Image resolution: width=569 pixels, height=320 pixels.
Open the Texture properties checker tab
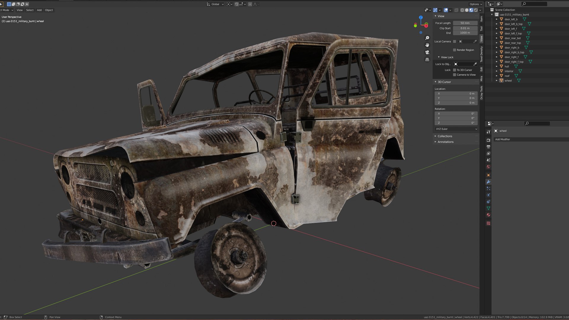(x=488, y=223)
